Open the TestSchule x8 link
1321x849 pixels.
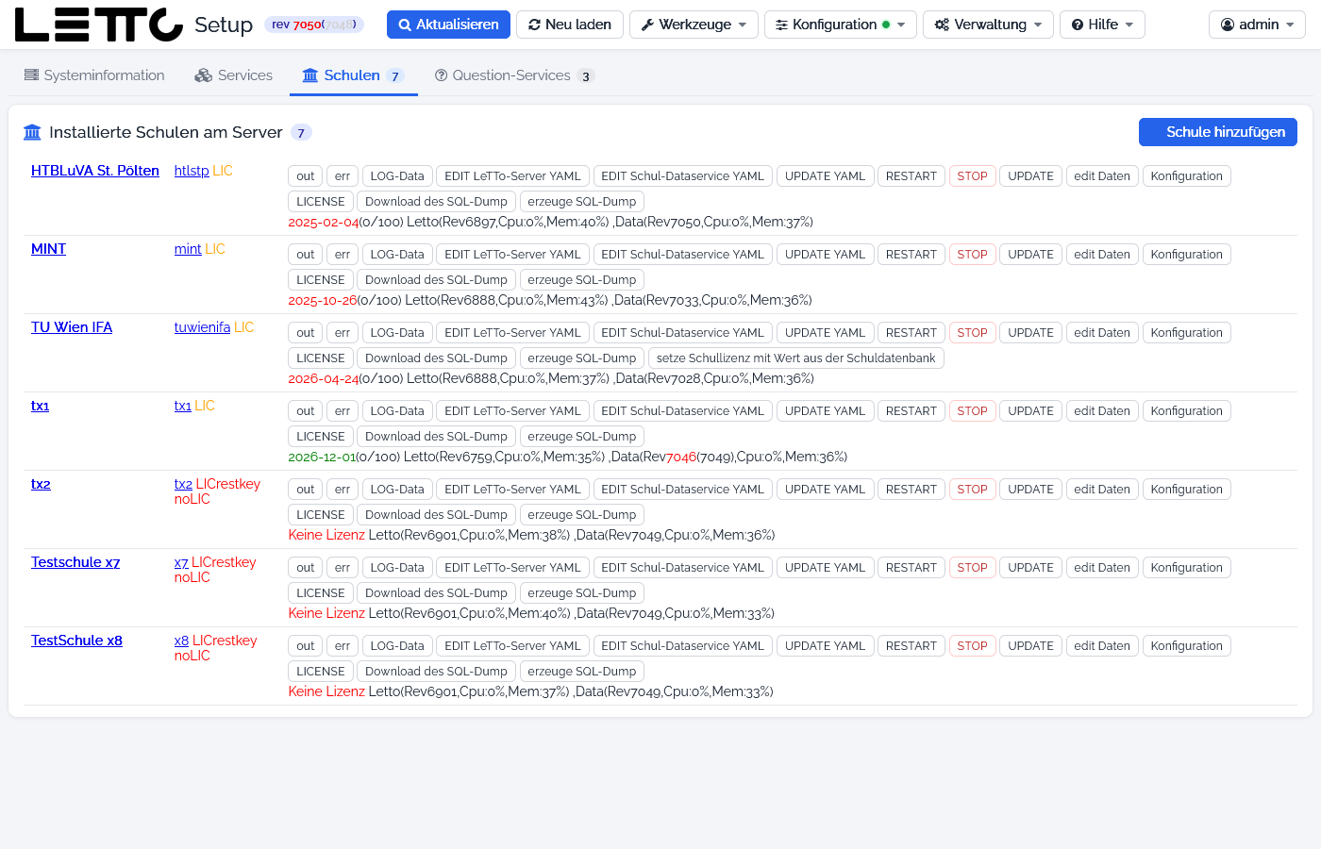pos(76,641)
